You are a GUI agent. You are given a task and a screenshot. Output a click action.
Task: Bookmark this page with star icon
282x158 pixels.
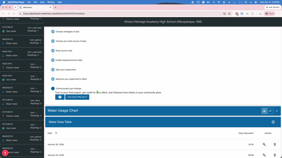coord(229,14)
